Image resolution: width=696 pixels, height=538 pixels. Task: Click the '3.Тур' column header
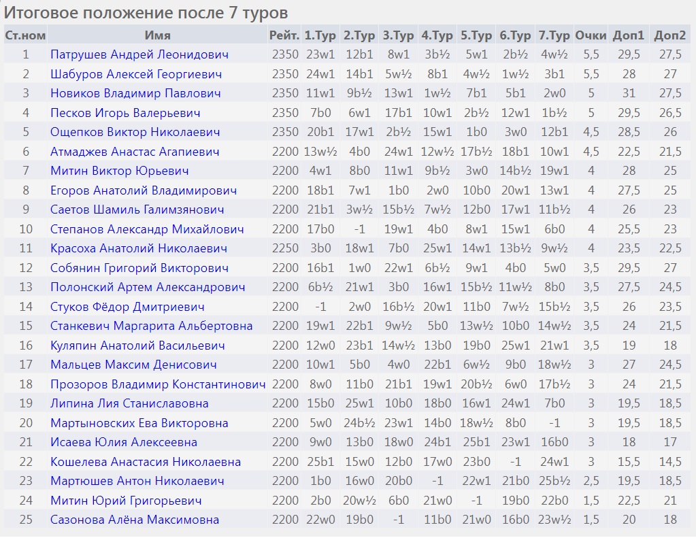398,35
